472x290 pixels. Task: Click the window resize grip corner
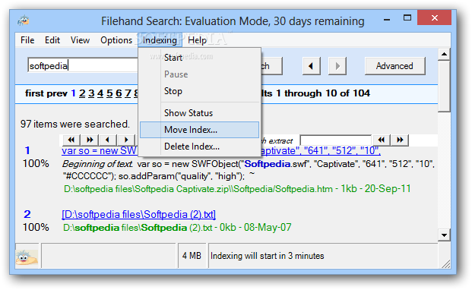tap(446, 263)
